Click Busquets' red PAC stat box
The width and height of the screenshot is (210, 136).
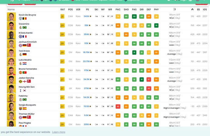tap(118, 106)
